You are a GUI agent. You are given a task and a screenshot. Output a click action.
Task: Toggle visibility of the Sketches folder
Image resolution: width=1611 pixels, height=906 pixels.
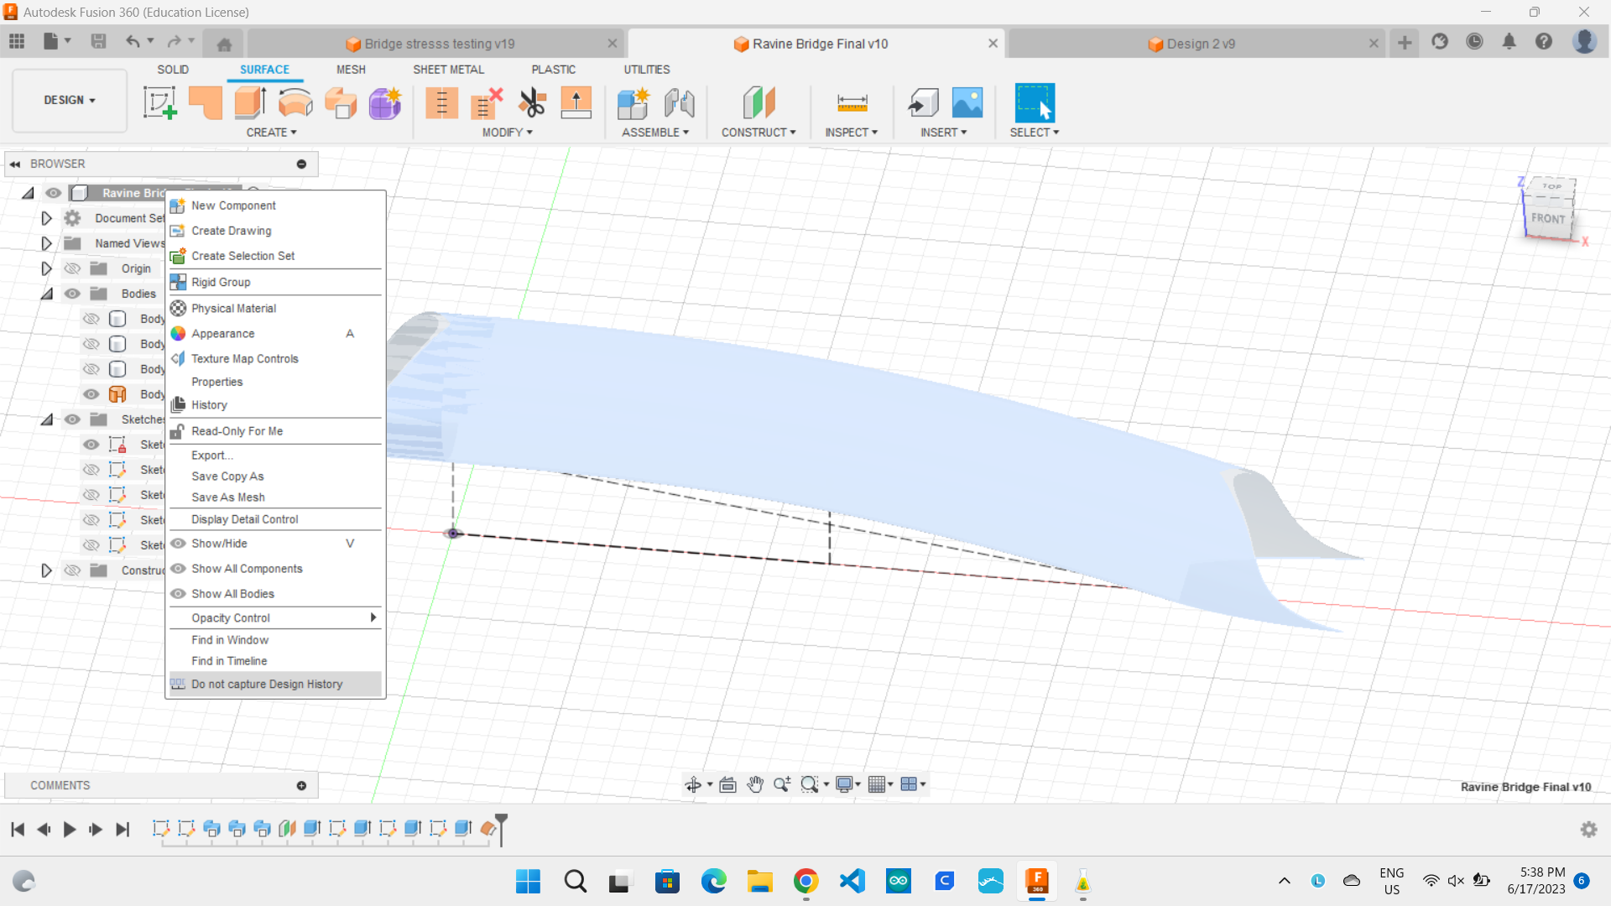[73, 419]
